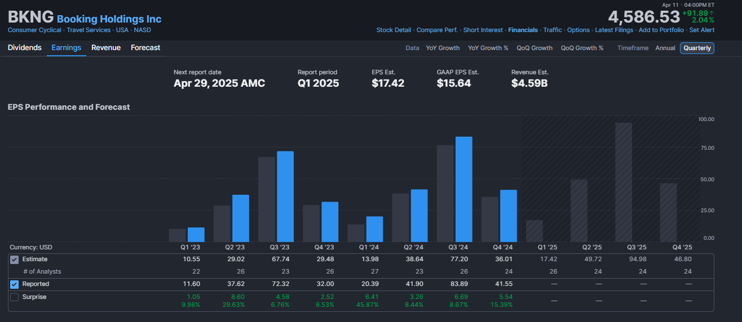Toggle the Estimate series checkbox
The width and height of the screenshot is (742, 322).
pyautogui.click(x=15, y=260)
